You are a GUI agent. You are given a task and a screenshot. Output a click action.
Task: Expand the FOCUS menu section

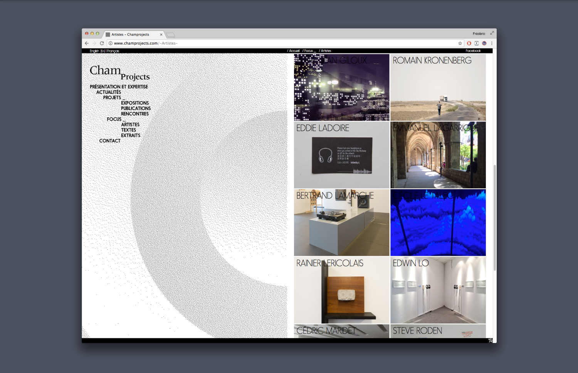[x=114, y=119]
